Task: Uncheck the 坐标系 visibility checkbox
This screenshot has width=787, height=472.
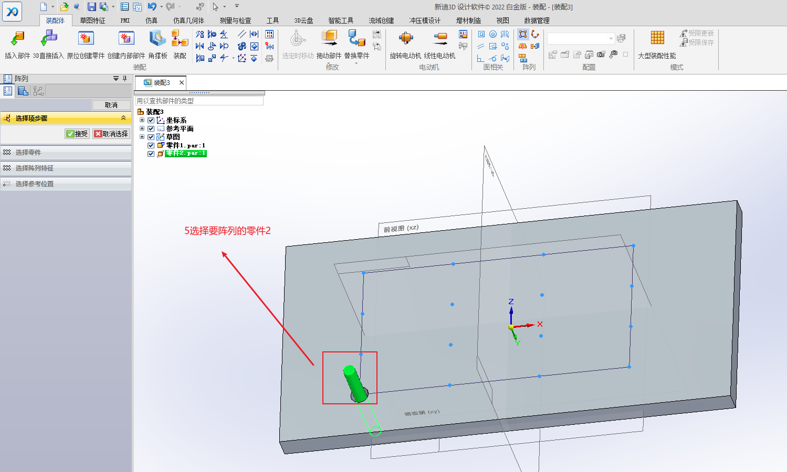Action: pos(151,120)
